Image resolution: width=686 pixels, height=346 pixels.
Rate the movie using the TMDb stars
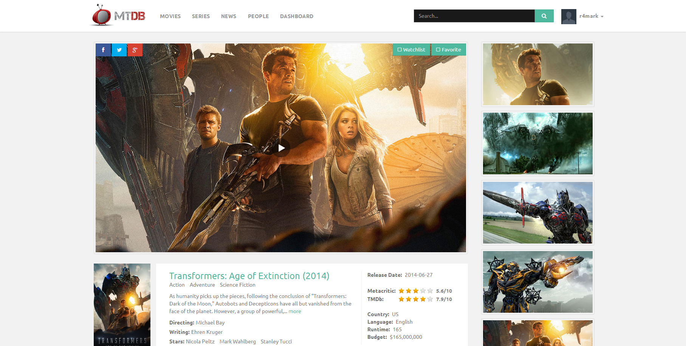[415, 299]
